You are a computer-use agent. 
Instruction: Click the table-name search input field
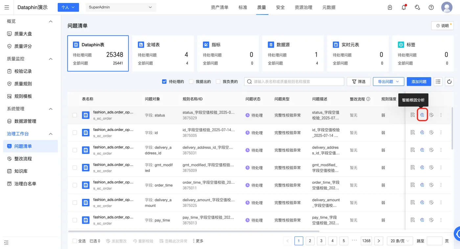point(294,82)
